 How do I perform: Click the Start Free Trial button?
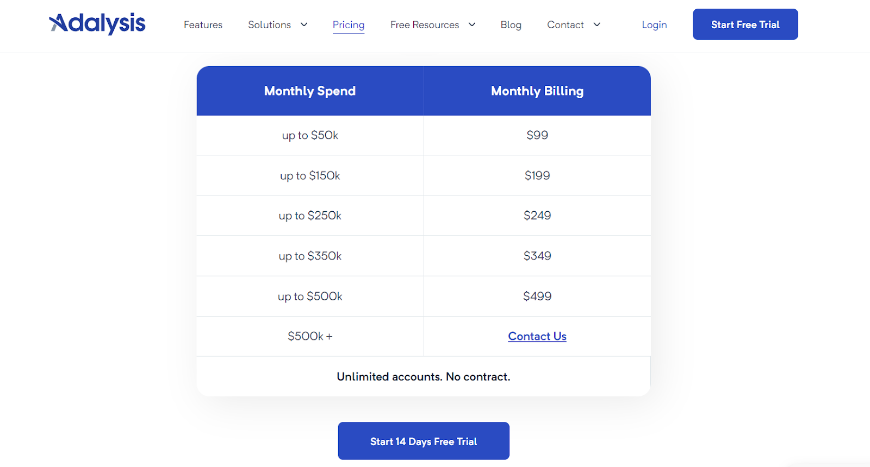(x=745, y=24)
